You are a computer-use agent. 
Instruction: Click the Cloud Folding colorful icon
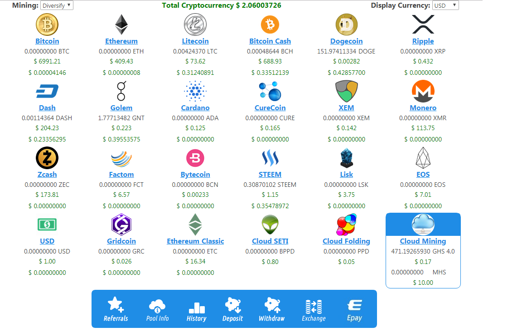tap(346, 225)
